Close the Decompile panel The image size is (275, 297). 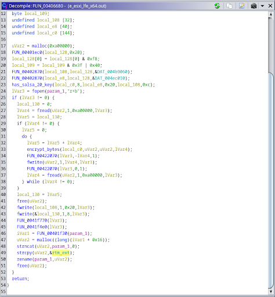[270, 6]
